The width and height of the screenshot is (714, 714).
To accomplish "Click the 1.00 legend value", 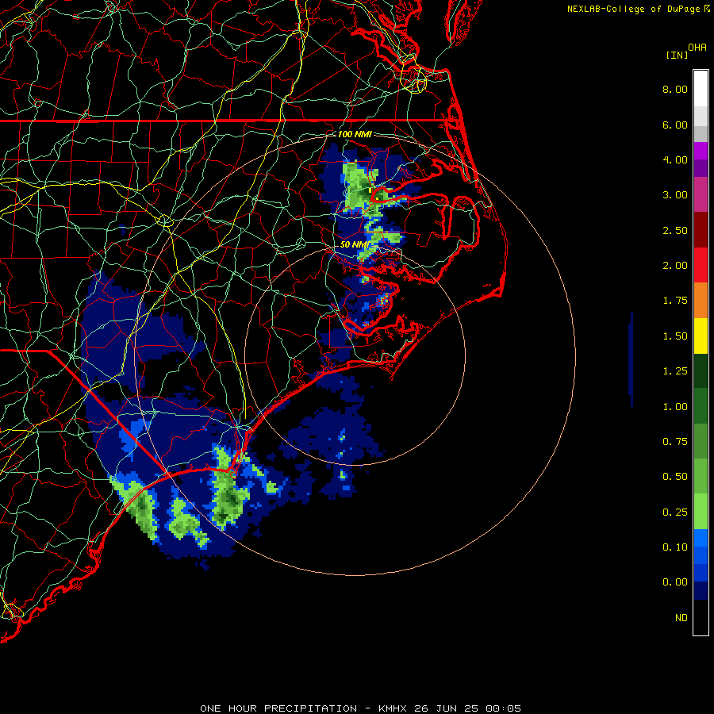I will 675,407.
